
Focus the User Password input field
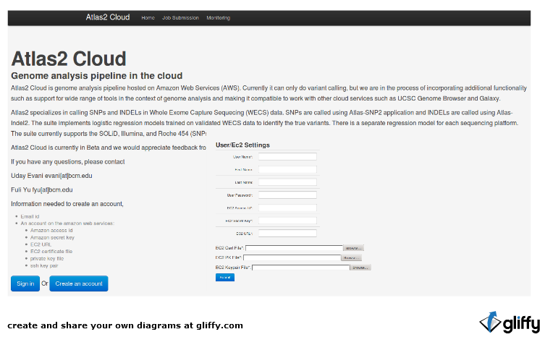click(x=287, y=195)
